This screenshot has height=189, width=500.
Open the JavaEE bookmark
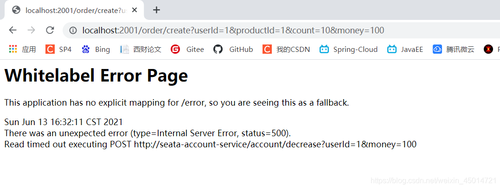tap(405, 50)
